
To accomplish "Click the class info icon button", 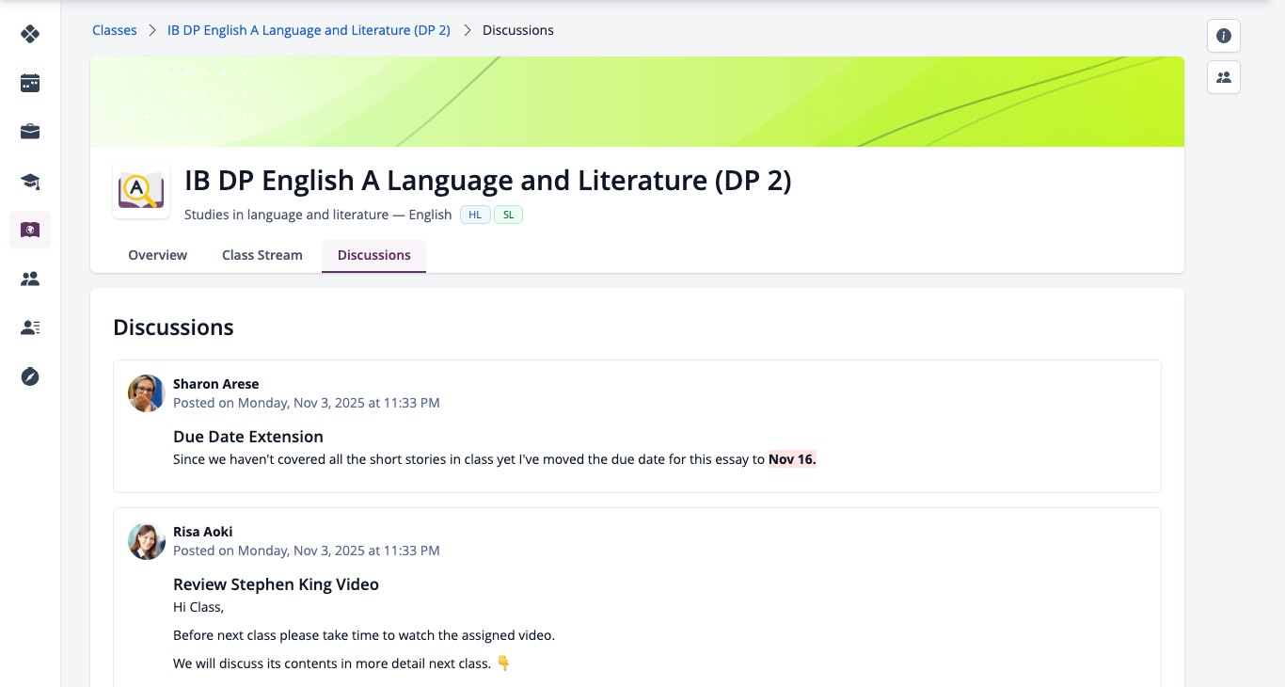I will click(x=1224, y=36).
